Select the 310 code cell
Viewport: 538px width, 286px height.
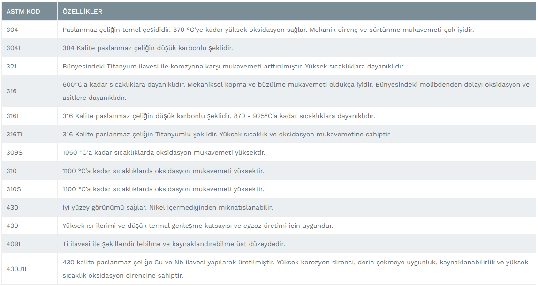click(x=30, y=171)
